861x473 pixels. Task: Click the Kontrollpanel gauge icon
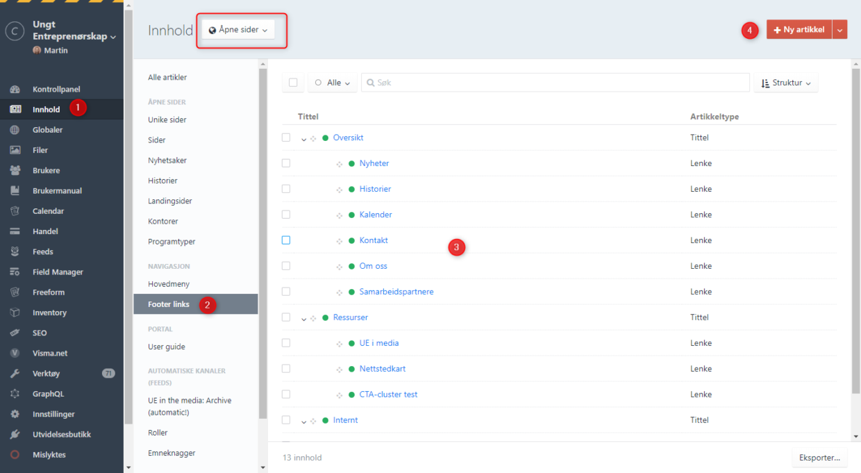coord(15,90)
